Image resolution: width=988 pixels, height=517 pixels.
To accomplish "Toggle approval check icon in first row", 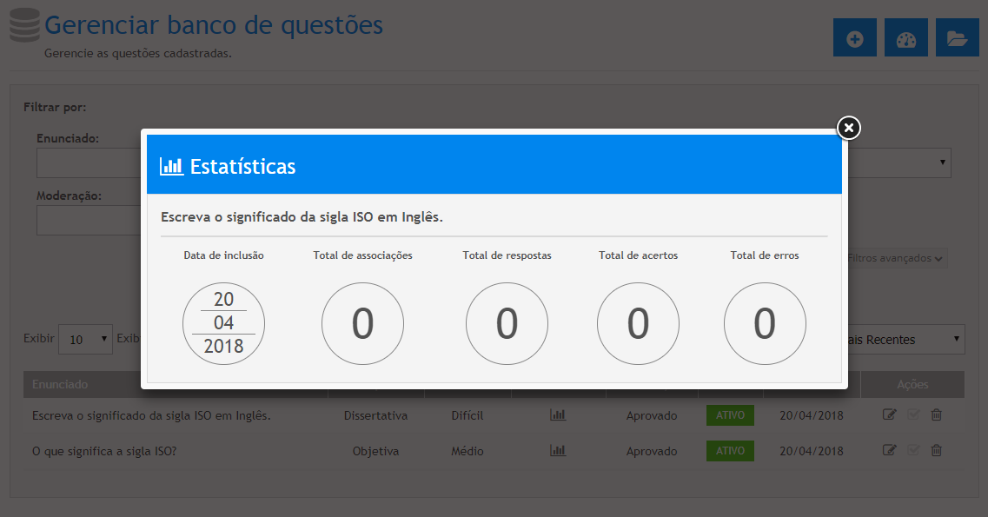I will coord(912,415).
